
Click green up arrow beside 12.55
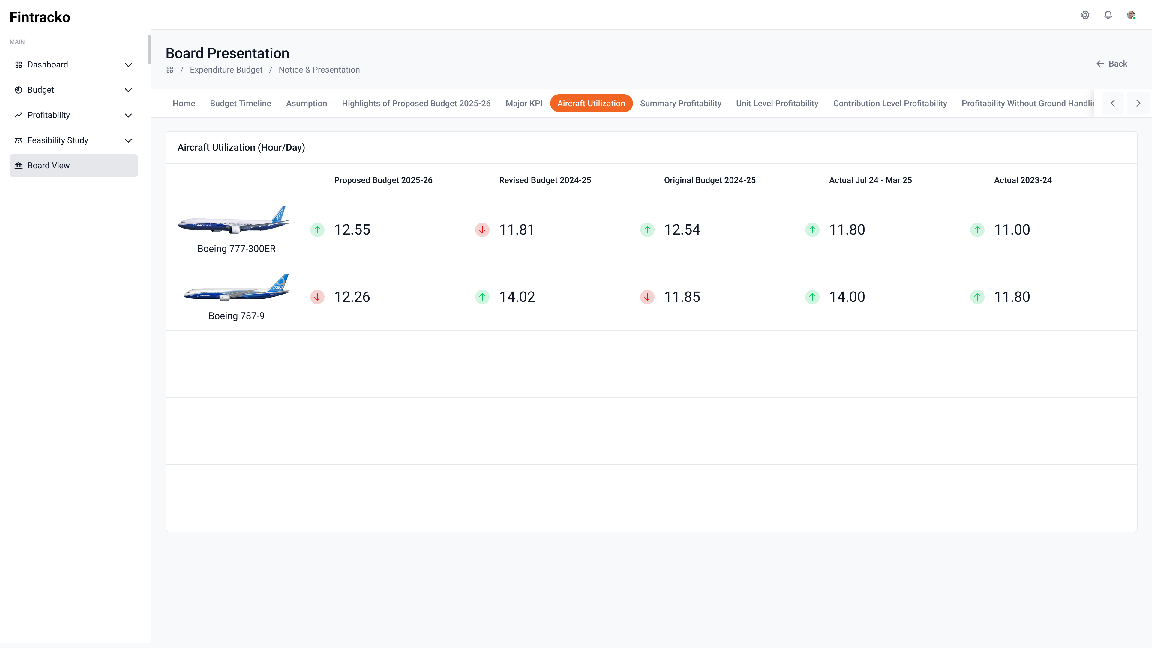[317, 230]
